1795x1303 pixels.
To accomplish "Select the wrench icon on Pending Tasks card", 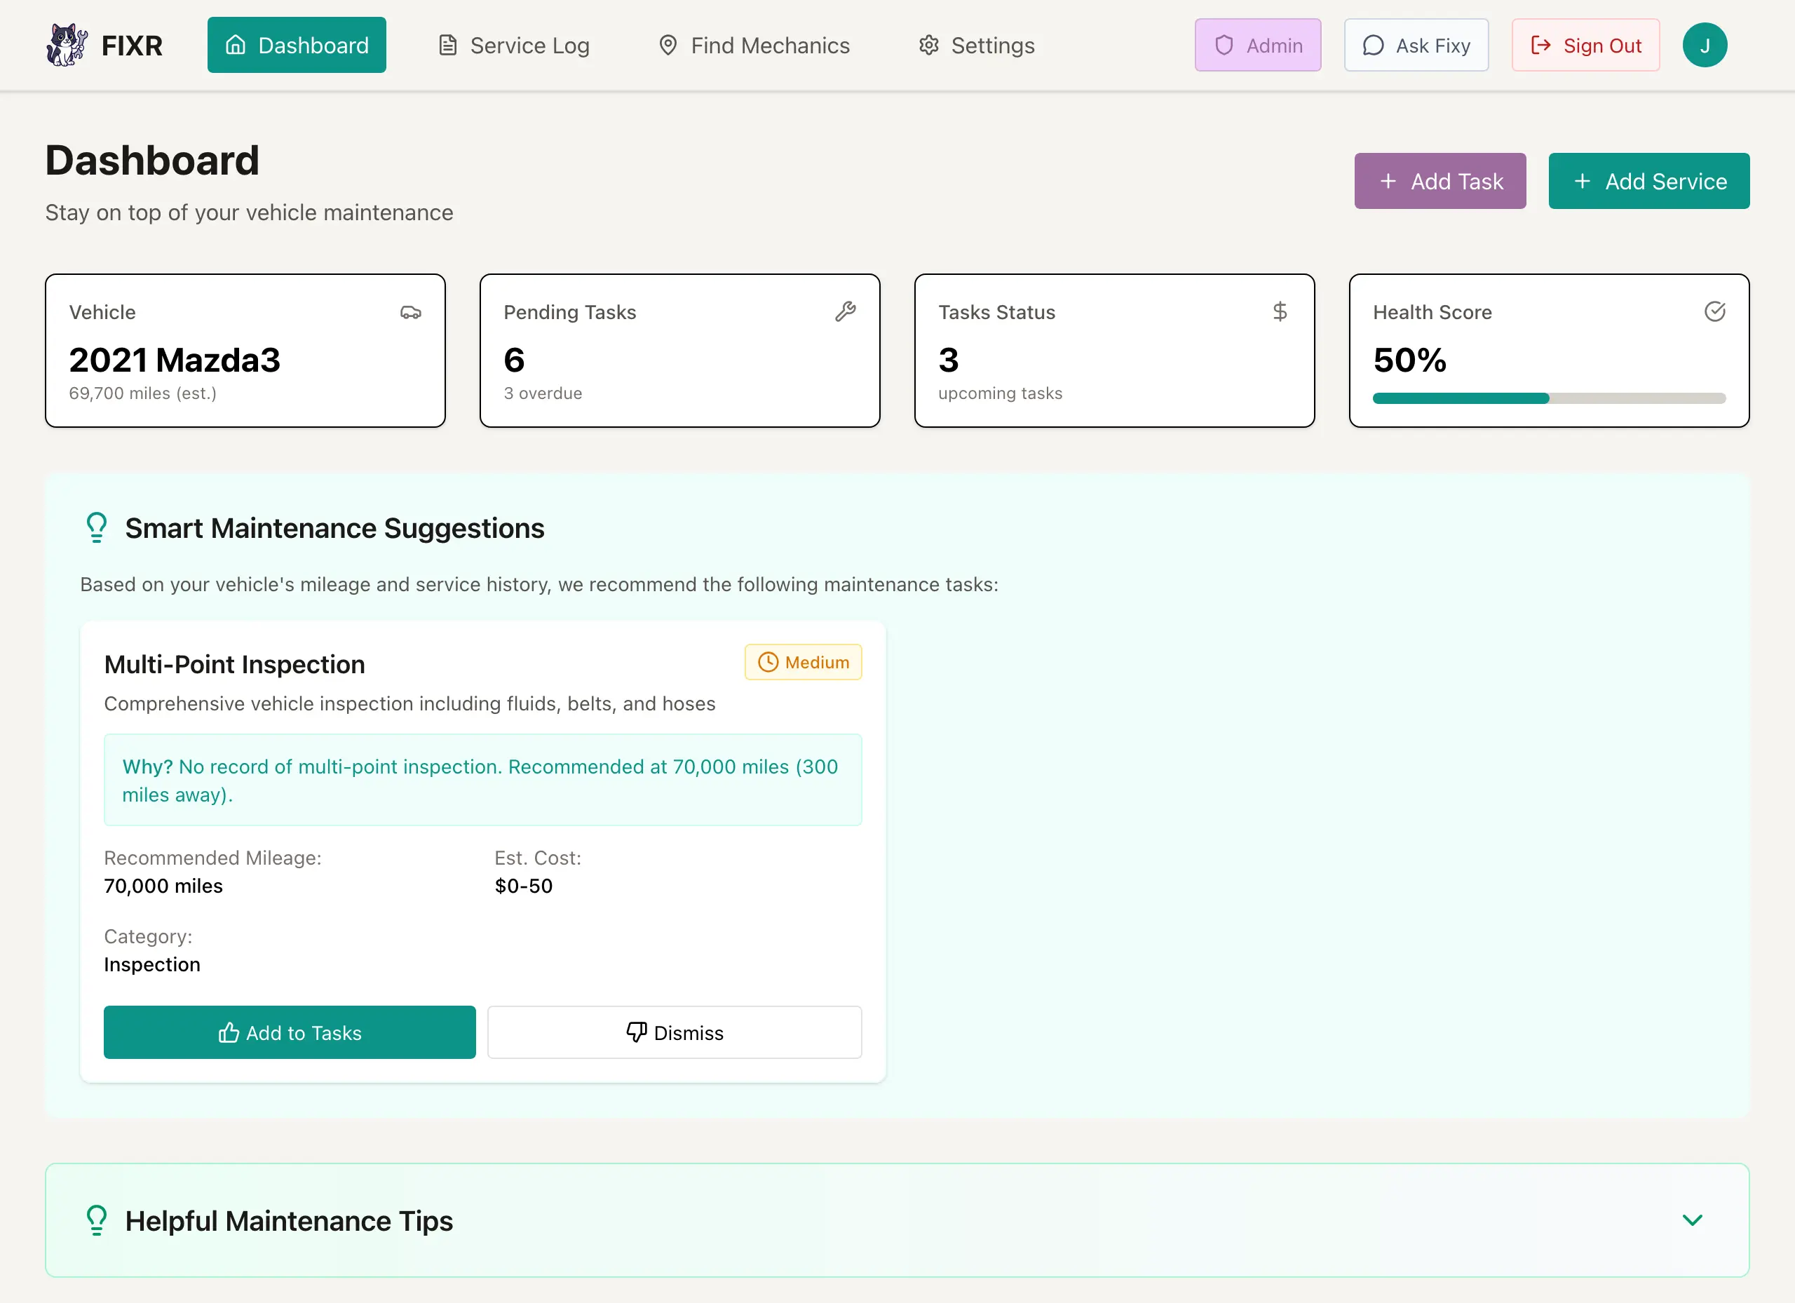I will point(846,311).
